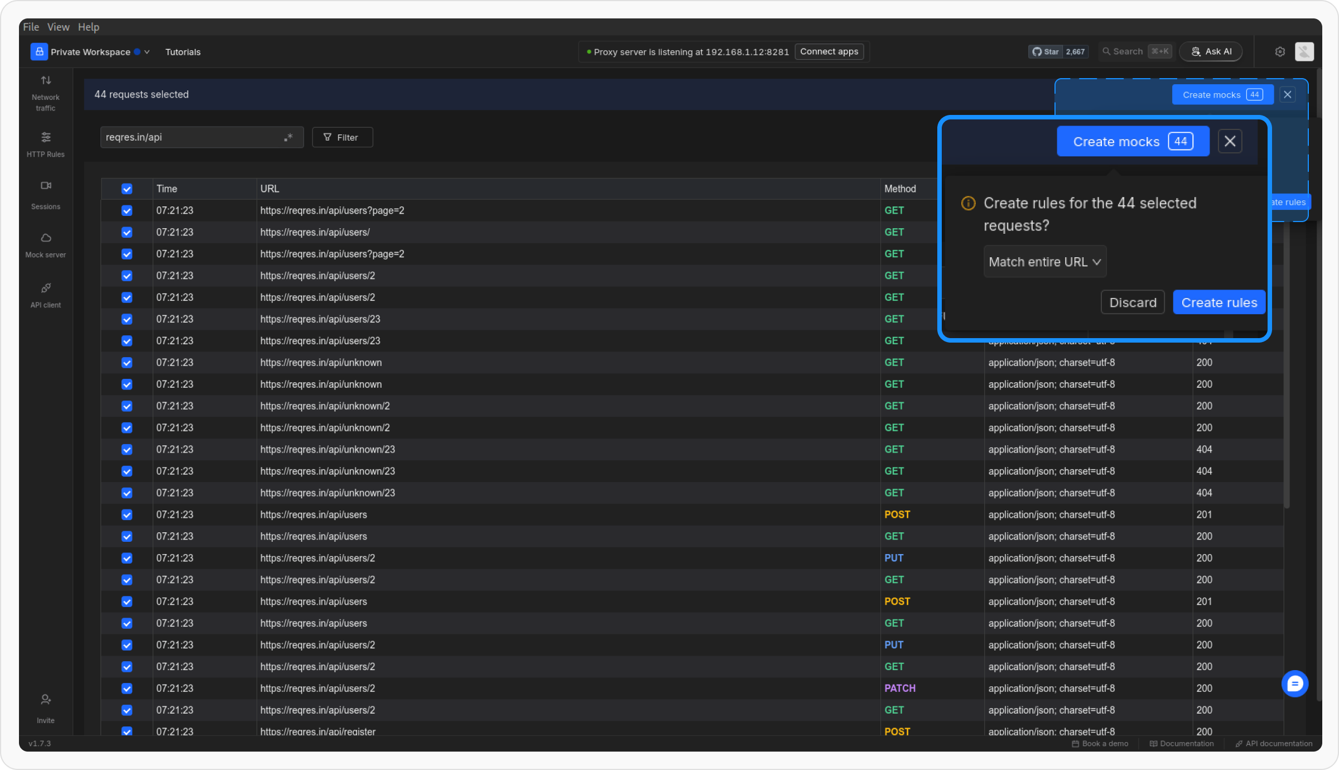The width and height of the screenshot is (1339, 770).
Task: Toggle regex icon in the search field
Action: point(288,137)
